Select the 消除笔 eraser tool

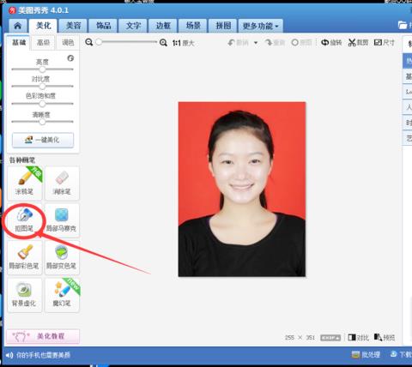pyautogui.click(x=62, y=183)
